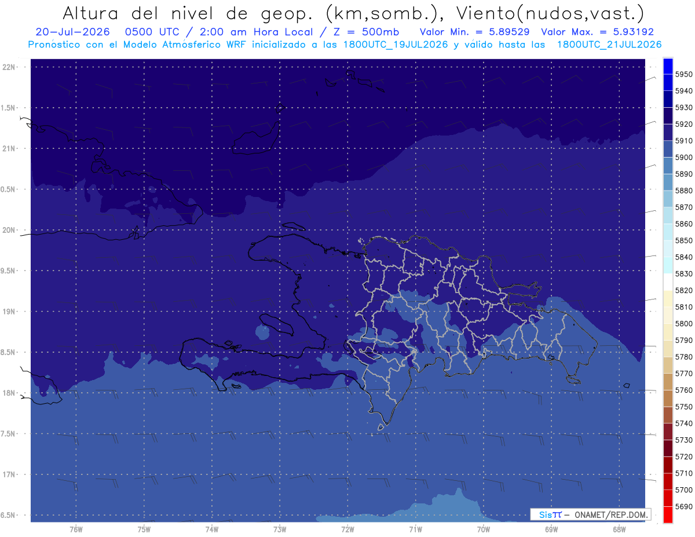Viewport: 695px width, 537px height.
Task: Click the '75W' longitude label
Action: pyautogui.click(x=144, y=529)
